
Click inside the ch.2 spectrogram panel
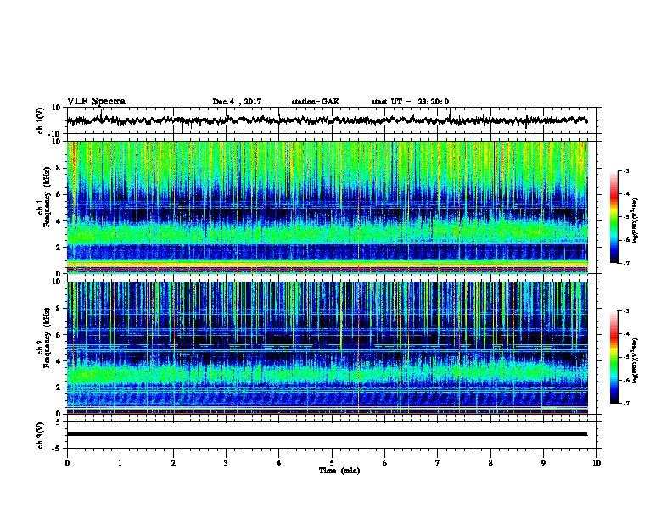(327, 348)
